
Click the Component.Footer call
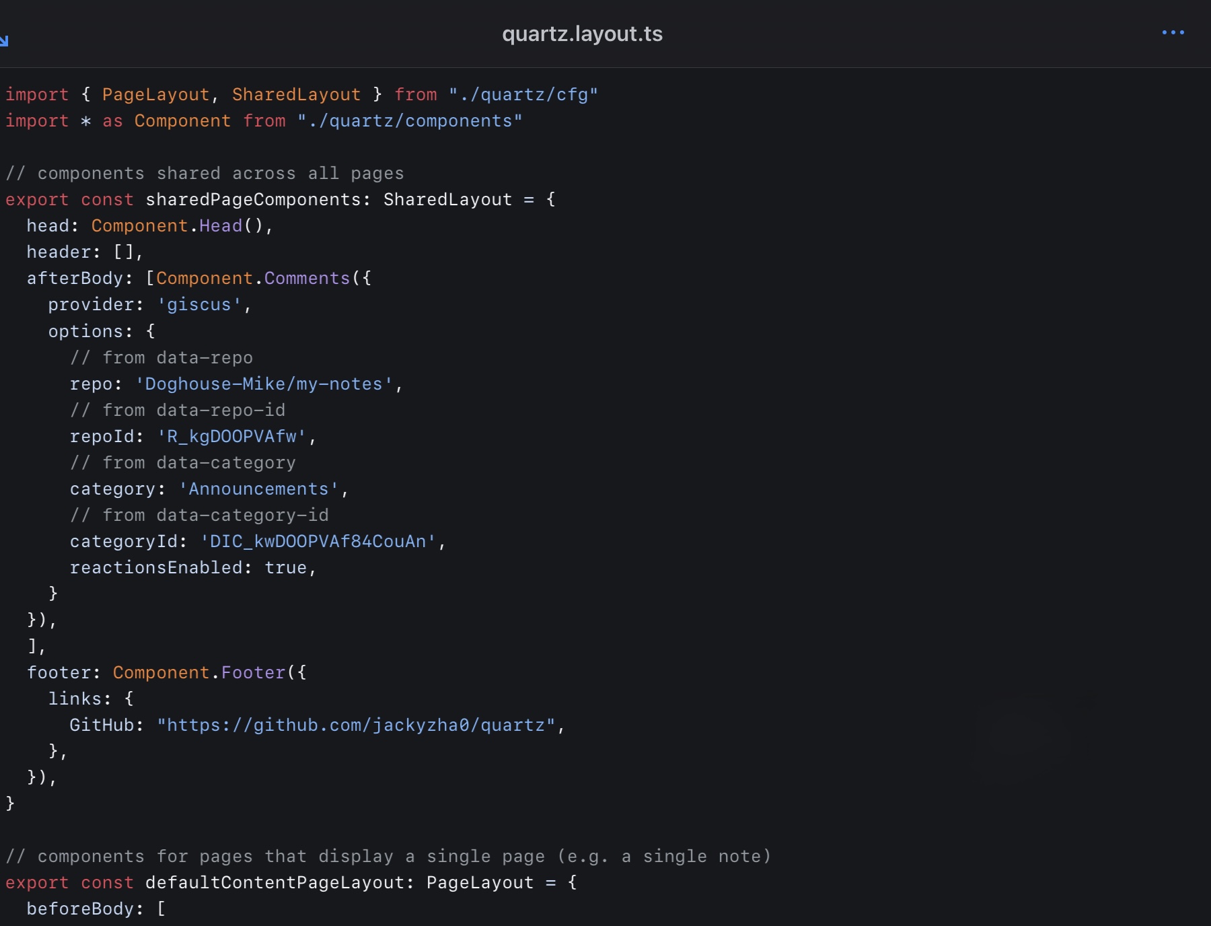pyautogui.click(x=199, y=672)
